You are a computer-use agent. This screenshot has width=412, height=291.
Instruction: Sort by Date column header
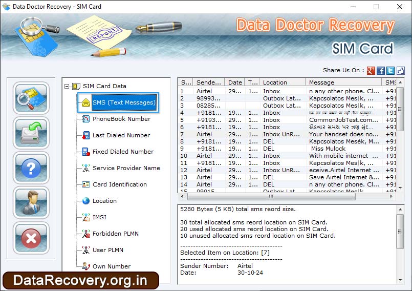(234, 82)
